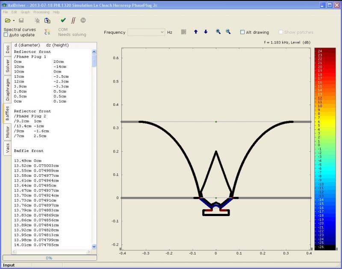Open a file with the folder icon
342x269 pixels.
point(8,20)
